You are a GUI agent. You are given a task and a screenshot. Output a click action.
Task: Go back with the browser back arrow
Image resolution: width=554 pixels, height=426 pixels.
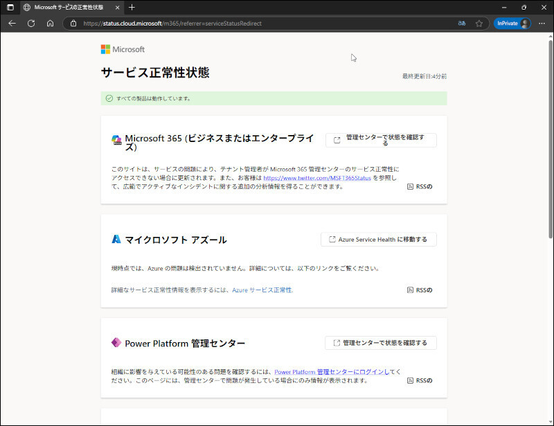click(x=12, y=24)
